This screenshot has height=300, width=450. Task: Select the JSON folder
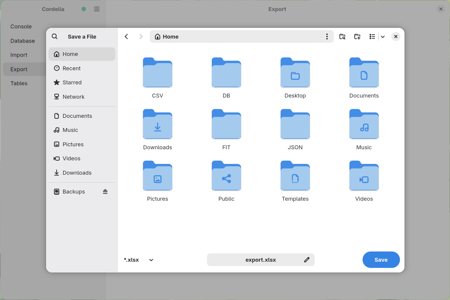pos(295,130)
